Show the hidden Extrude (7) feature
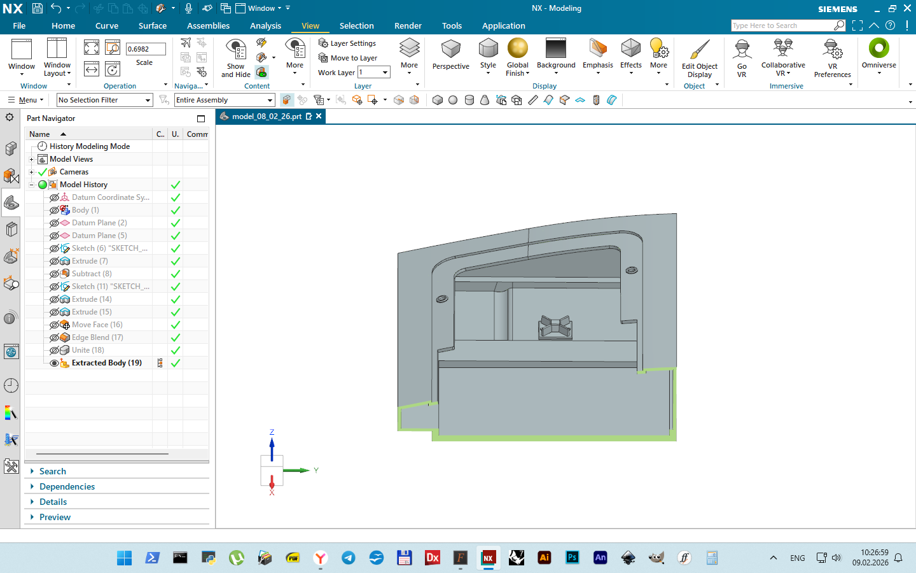 55,261
